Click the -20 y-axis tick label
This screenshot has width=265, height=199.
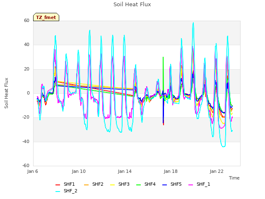(26, 117)
